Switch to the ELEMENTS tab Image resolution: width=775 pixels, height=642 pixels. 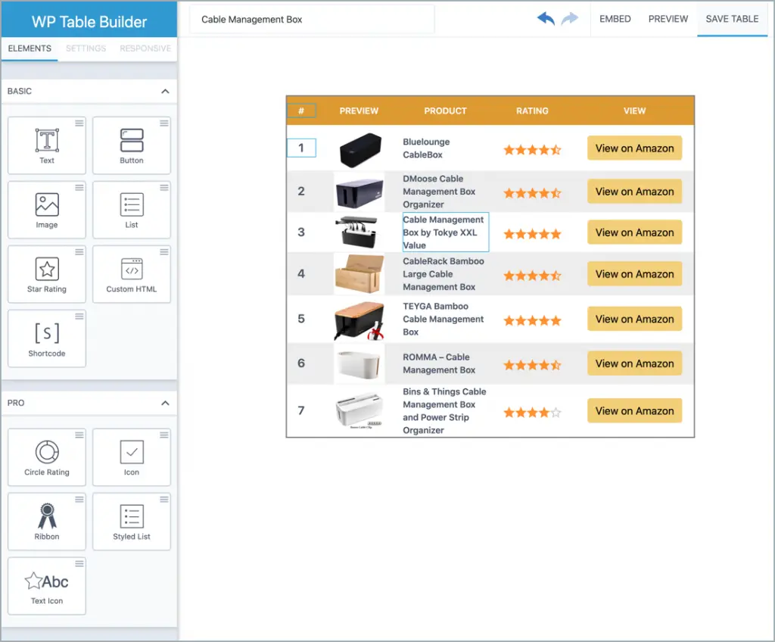(30, 48)
